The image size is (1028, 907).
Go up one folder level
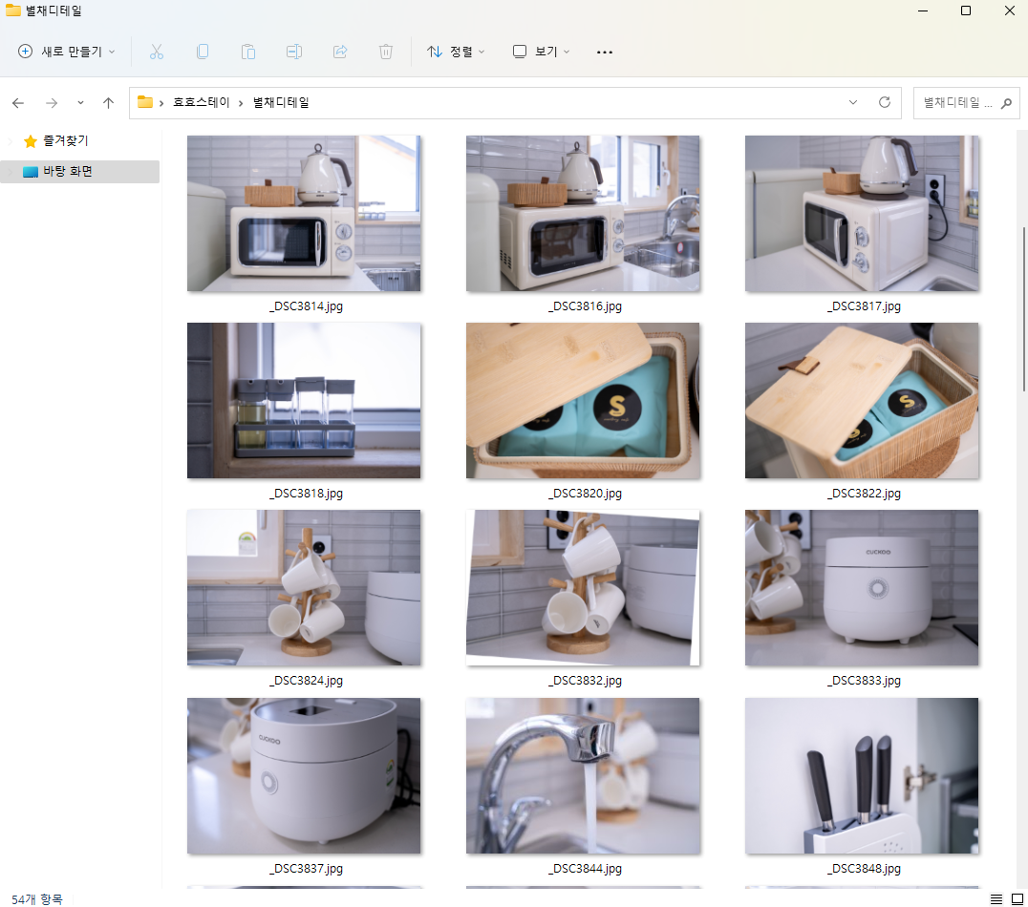click(x=109, y=102)
